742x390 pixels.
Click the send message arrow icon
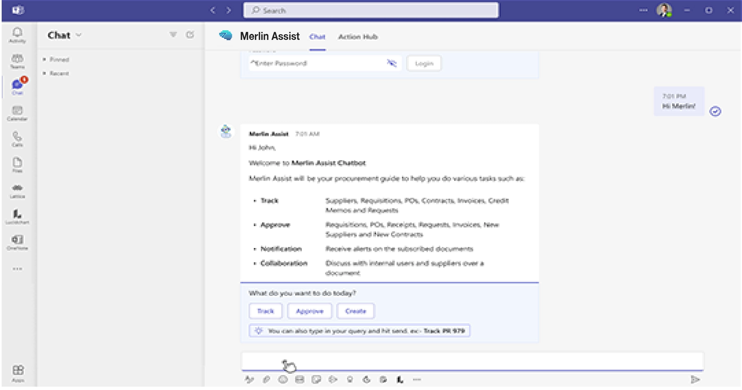point(695,379)
